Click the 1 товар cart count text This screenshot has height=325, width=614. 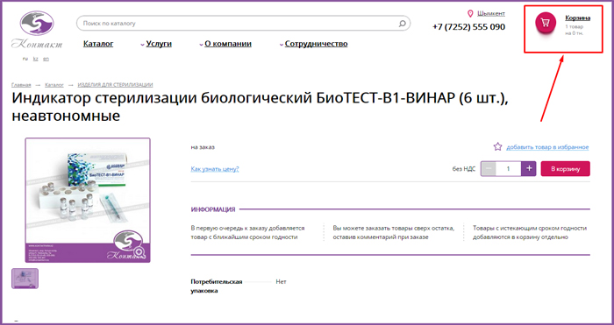pyautogui.click(x=574, y=27)
